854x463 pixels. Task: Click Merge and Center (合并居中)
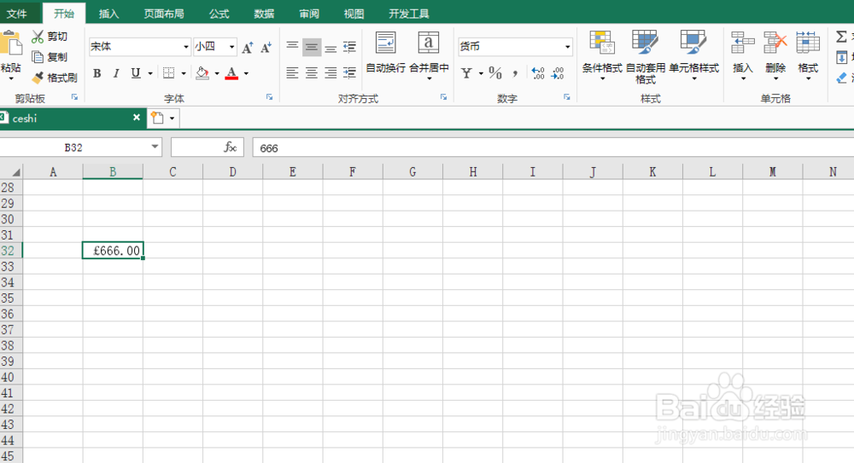pos(430,55)
